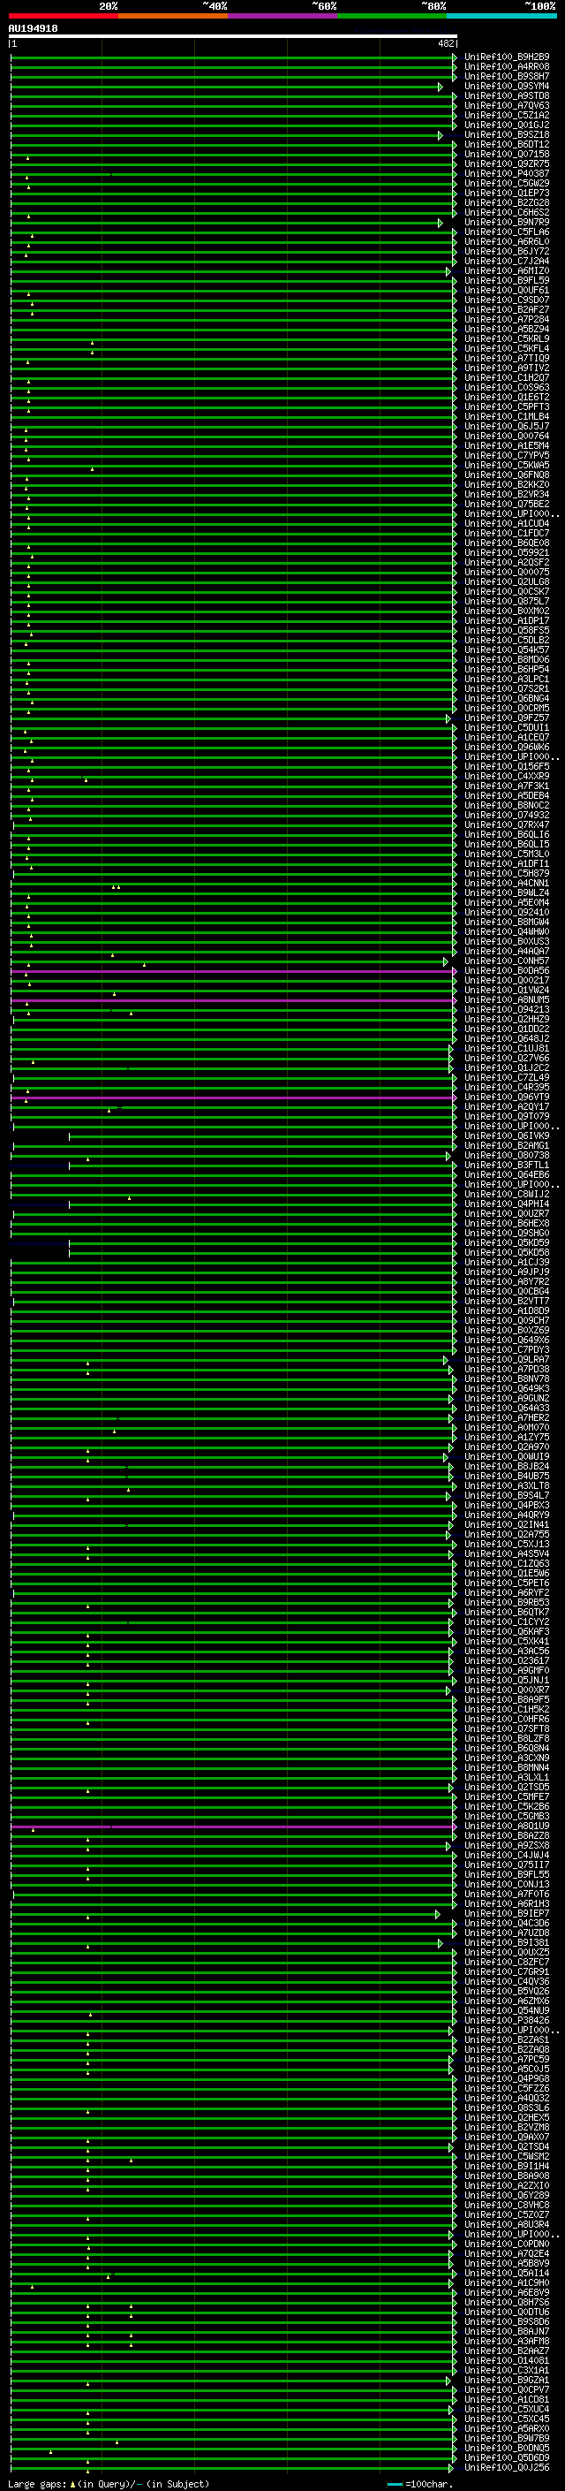Select hit label UniRef100_O94213
The height and width of the screenshot is (2491, 565).
[507, 1009]
